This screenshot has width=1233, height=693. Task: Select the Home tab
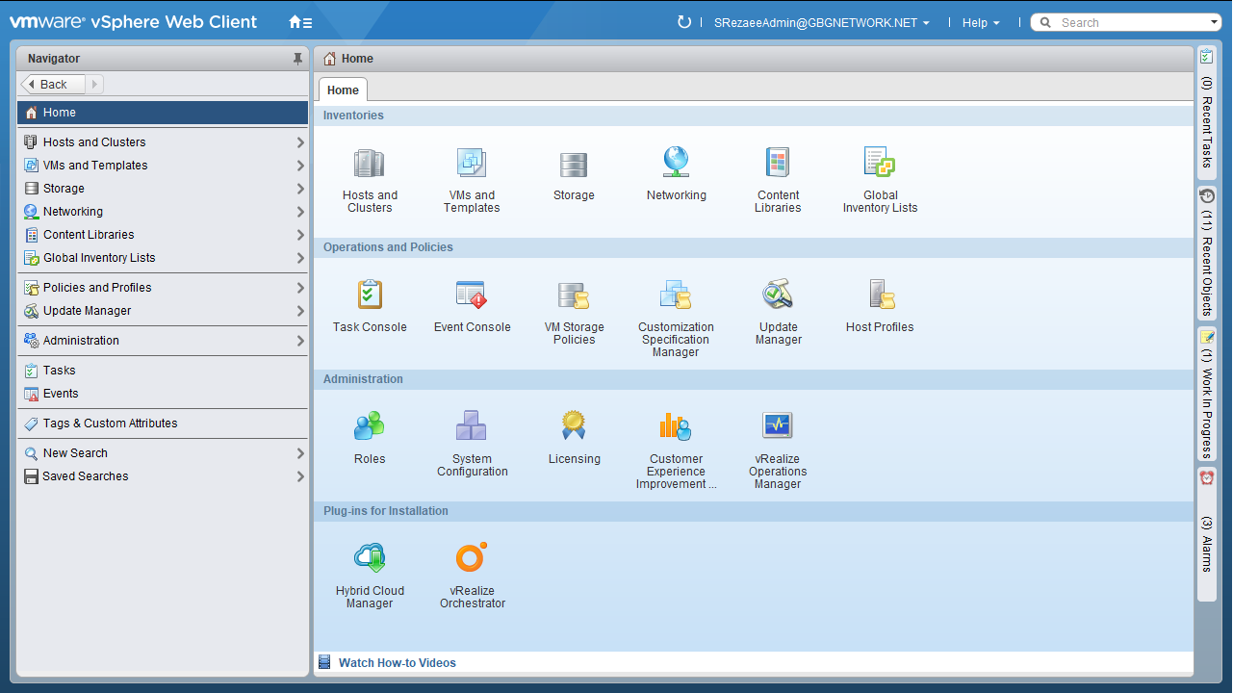pos(343,90)
